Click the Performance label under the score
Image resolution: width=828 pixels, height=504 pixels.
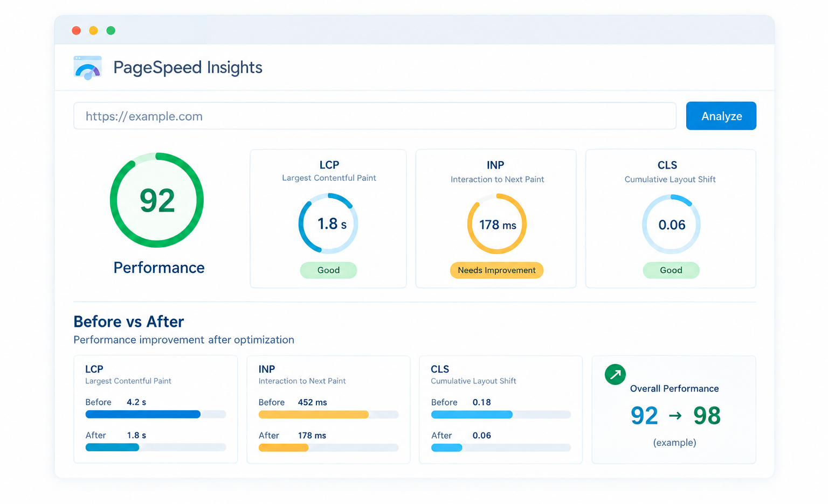159,268
